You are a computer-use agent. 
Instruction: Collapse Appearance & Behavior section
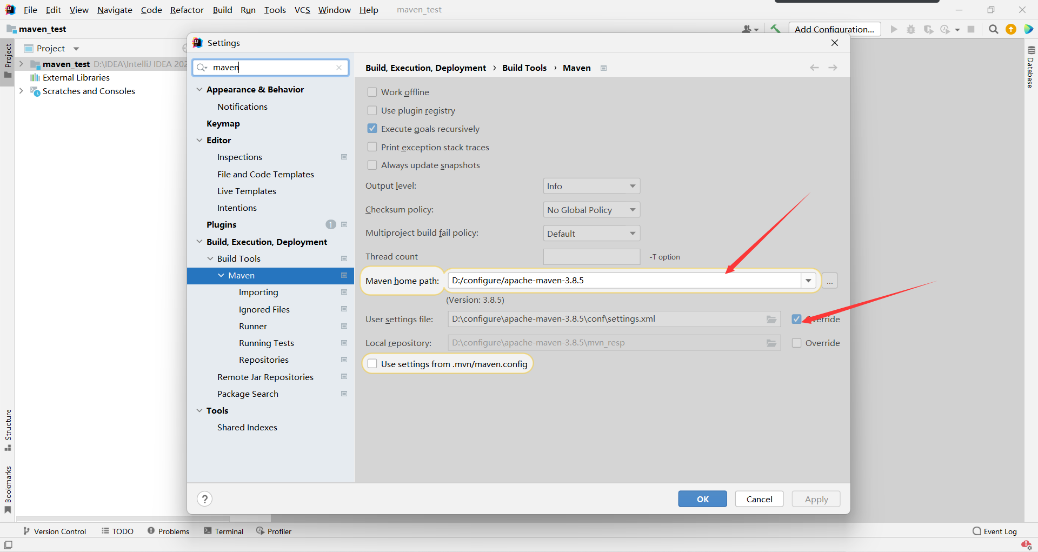tap(199, 89)
